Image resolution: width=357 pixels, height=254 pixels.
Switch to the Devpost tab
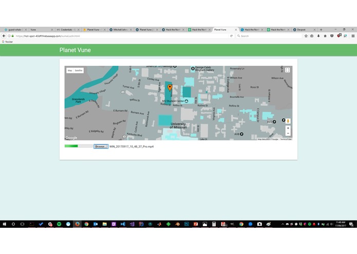click(x=304, y=30)
